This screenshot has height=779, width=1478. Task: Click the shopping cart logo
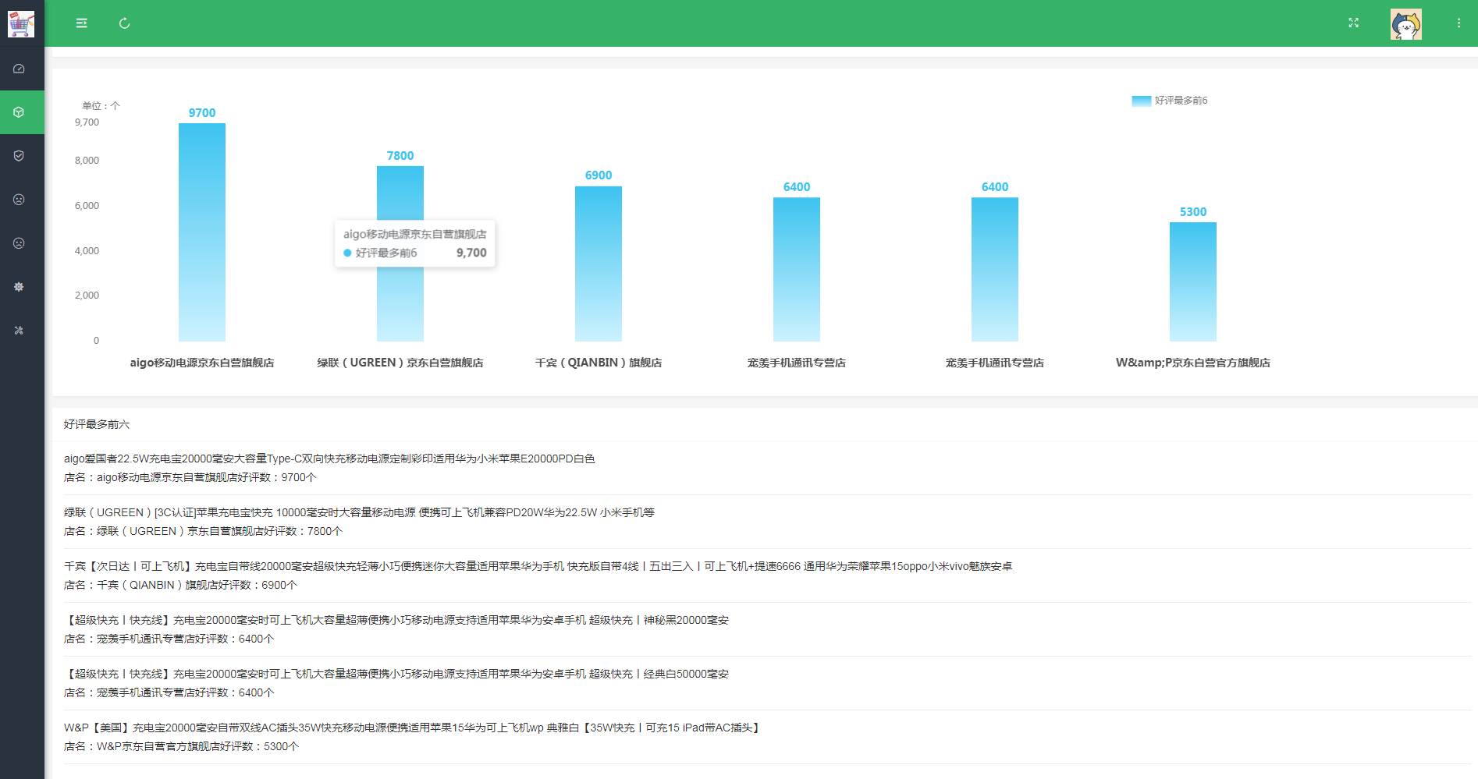[x=21, y=23]
